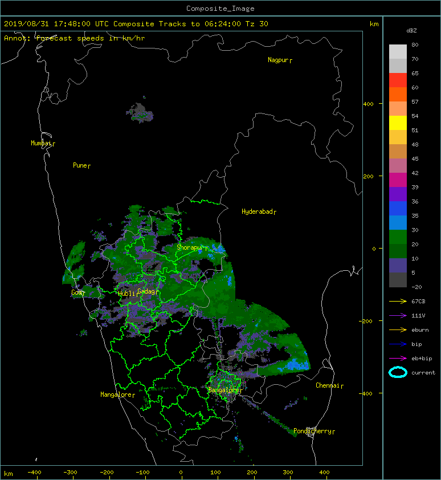The image size is (441, 480).
Task: Click the 0 tick on the horizontal axis
Action: 181,473
